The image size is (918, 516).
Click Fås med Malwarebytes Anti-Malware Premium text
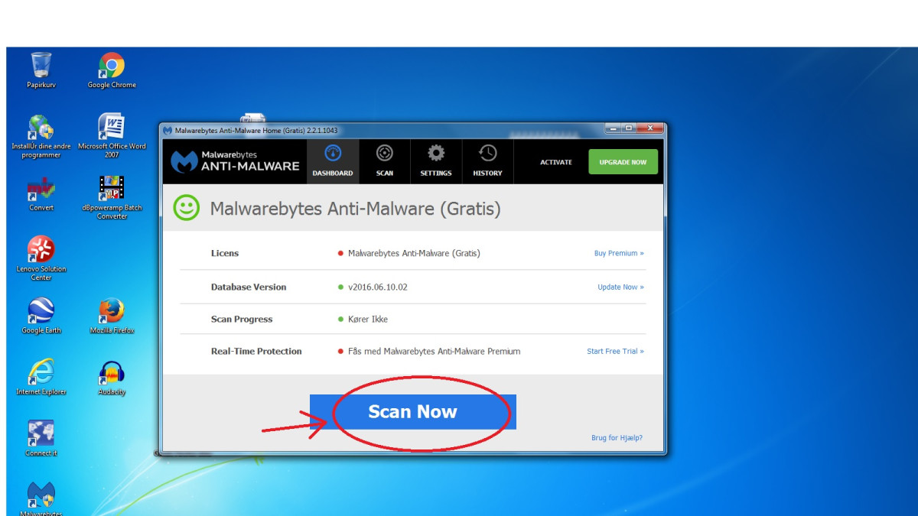point(434,352)
